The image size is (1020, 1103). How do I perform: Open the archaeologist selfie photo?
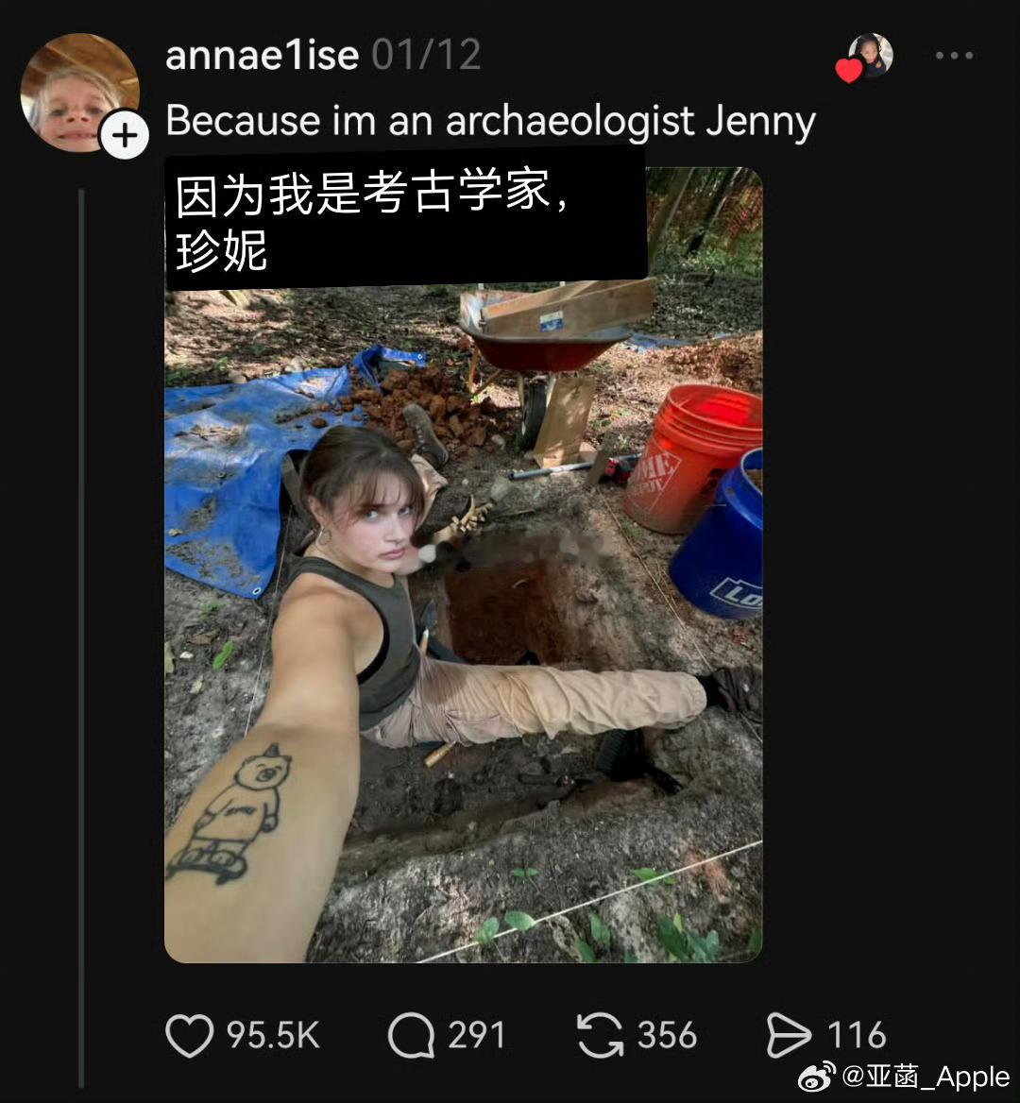(x=463, y=564)
